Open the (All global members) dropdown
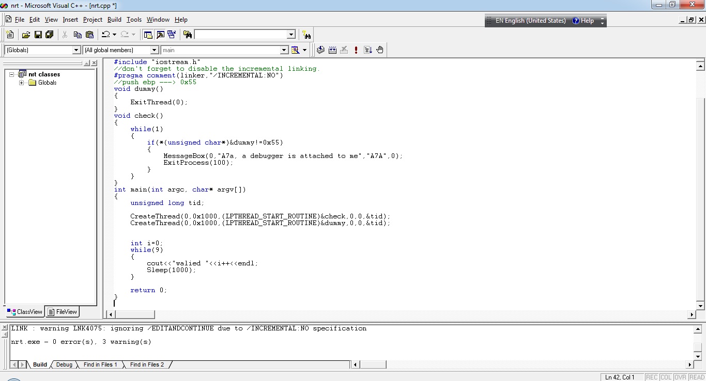The image size is (706, 381). [154, 50]
